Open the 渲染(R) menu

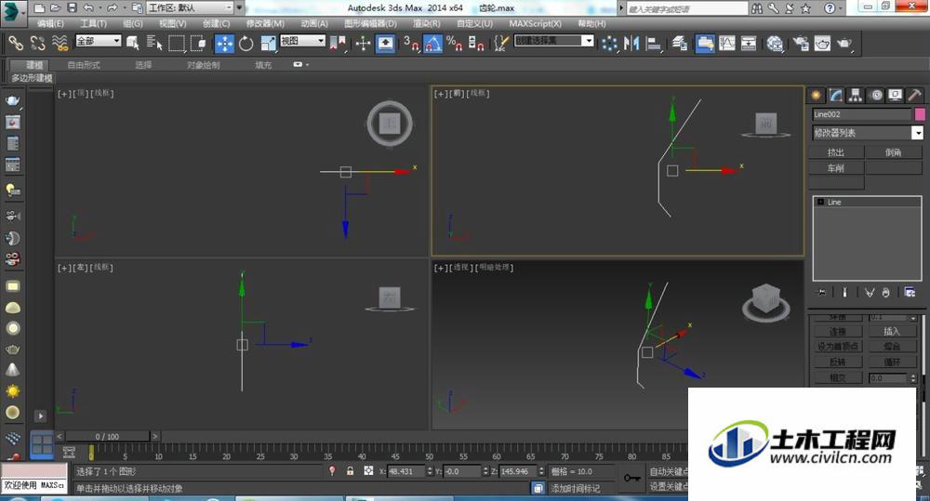[427, 23]
